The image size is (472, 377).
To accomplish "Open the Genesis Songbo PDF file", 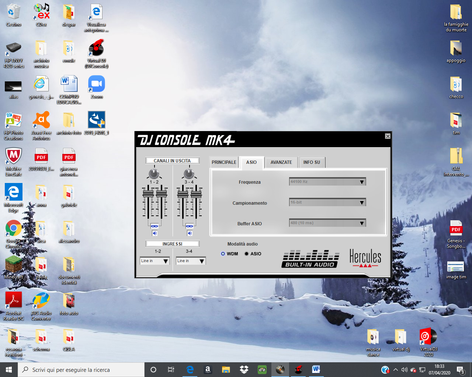I will (x=456, y=234).
